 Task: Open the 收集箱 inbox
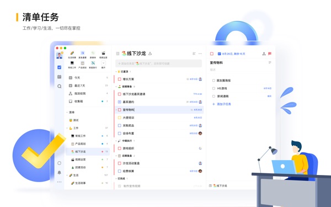(x=88, y=101)
